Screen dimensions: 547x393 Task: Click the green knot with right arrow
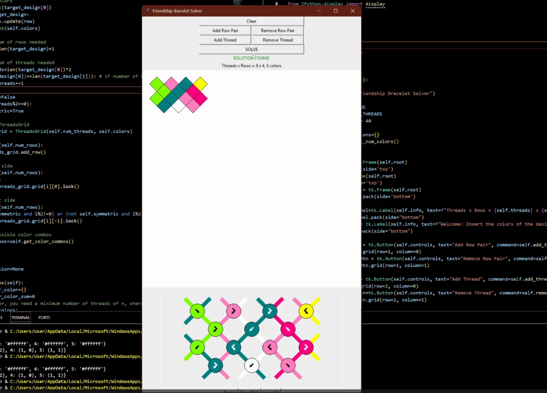tap(215, 329)
